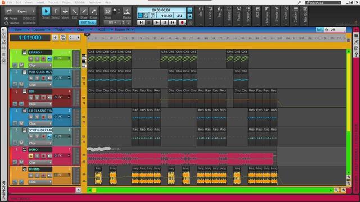Screen dimensions: 360x202
Task: Solo the EPIANO 1 track
Action: pyautogui.click(x=37, y=59)
